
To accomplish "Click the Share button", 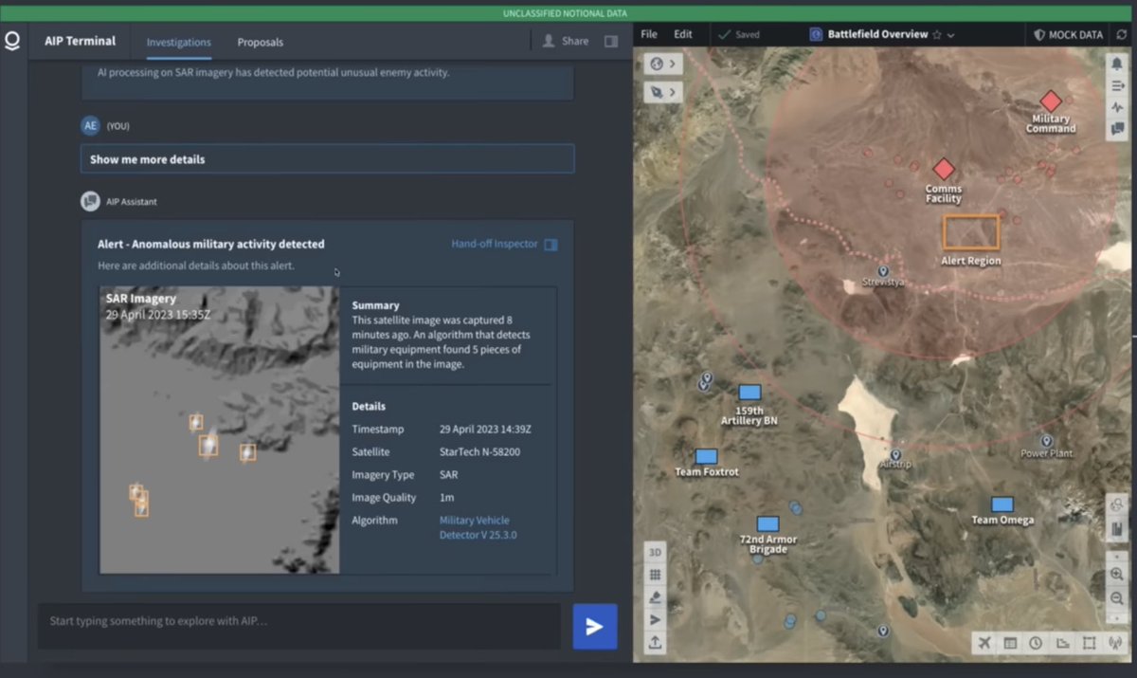I will pos(566,42).
